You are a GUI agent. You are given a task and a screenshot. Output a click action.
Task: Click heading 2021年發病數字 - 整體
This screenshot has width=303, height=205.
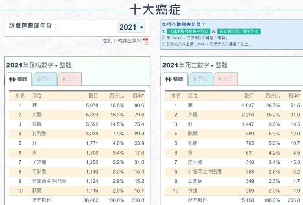(39, 65)
